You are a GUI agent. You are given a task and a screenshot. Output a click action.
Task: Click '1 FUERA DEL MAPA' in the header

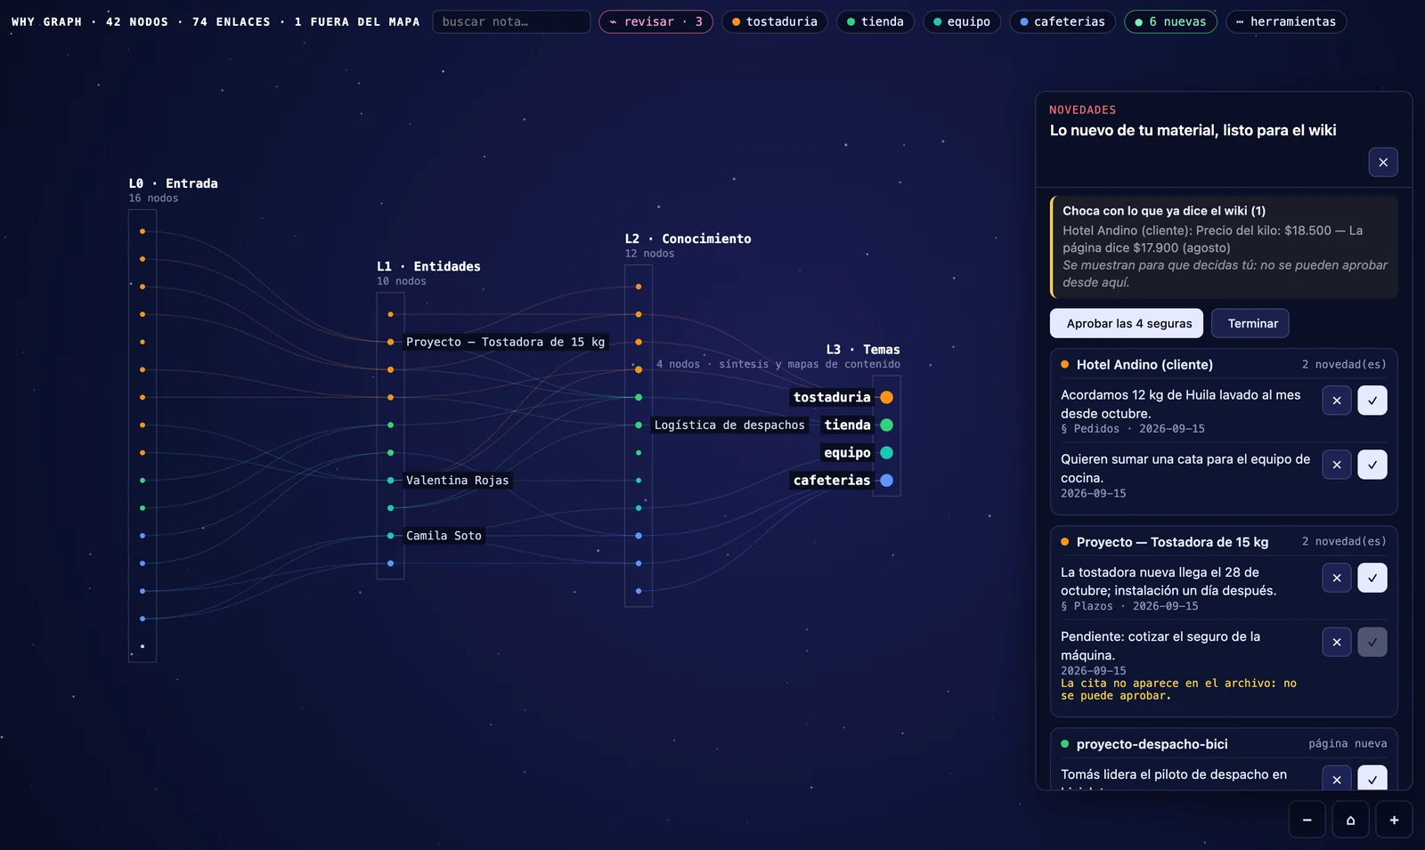[x=357, y=21]
